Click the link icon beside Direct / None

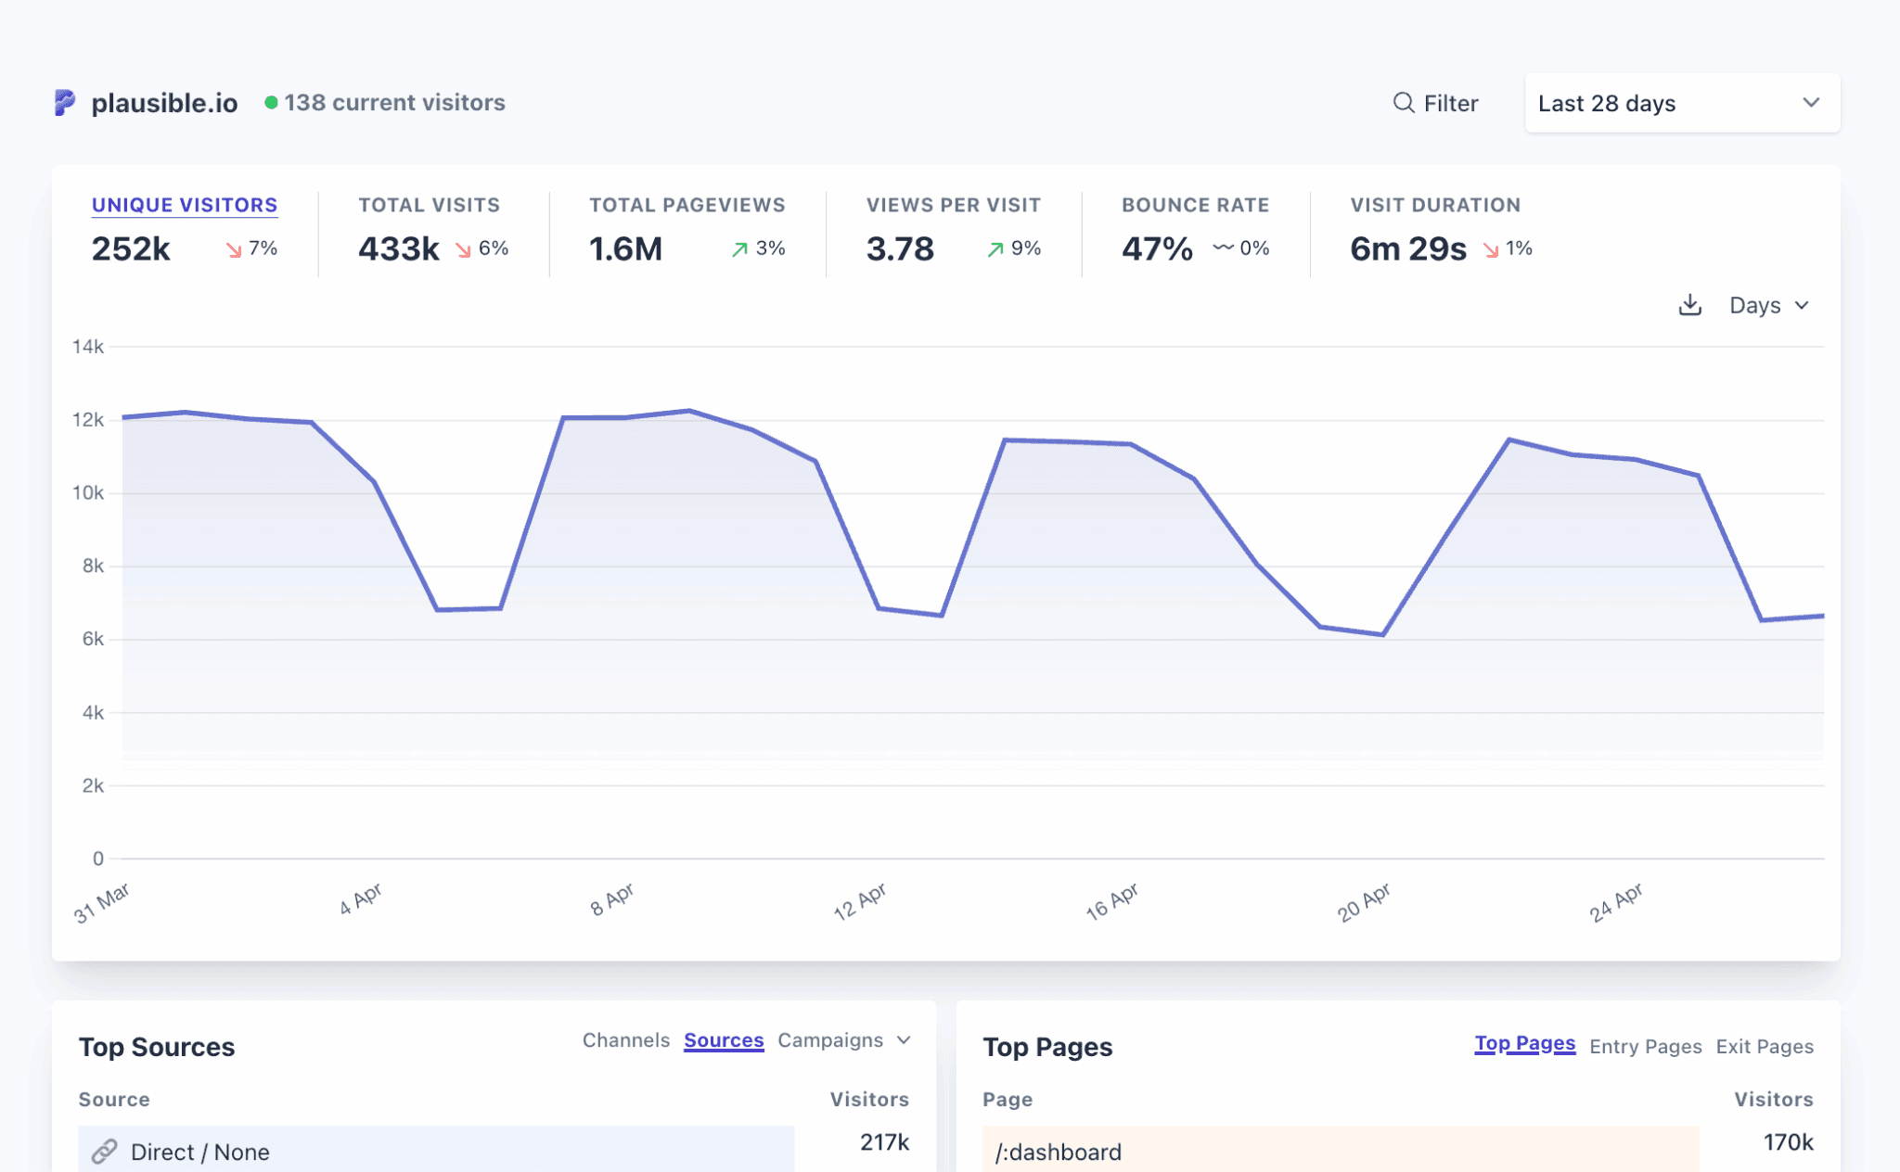(x=104, y=1152)
